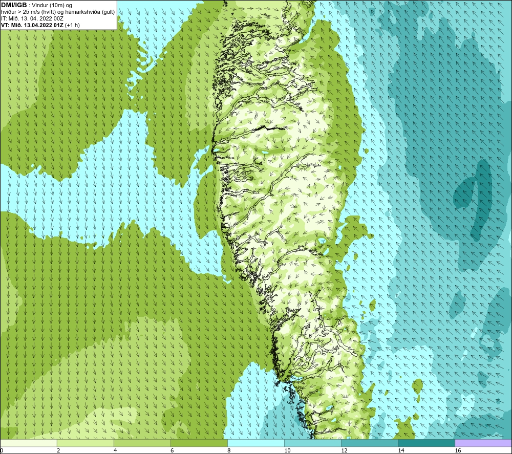Click the 0–2 m/s pale yellow legend swatch

29,443
